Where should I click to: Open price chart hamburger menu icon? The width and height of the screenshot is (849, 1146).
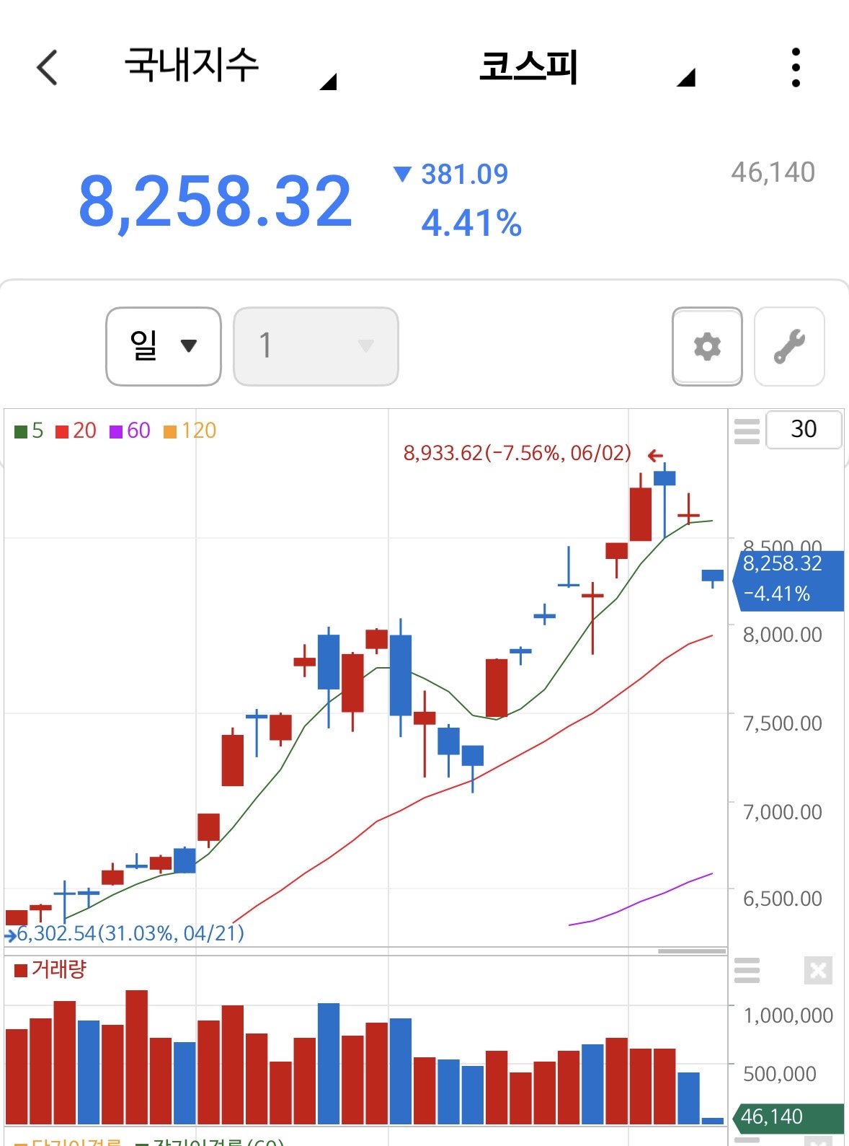(x=747, y=431)
